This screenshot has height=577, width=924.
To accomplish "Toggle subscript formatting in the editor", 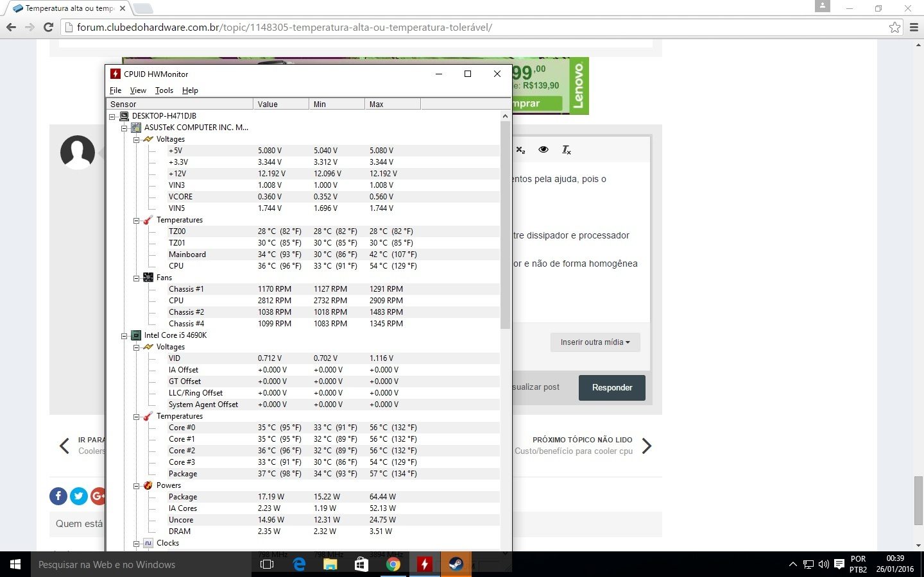I will point(521,149).
